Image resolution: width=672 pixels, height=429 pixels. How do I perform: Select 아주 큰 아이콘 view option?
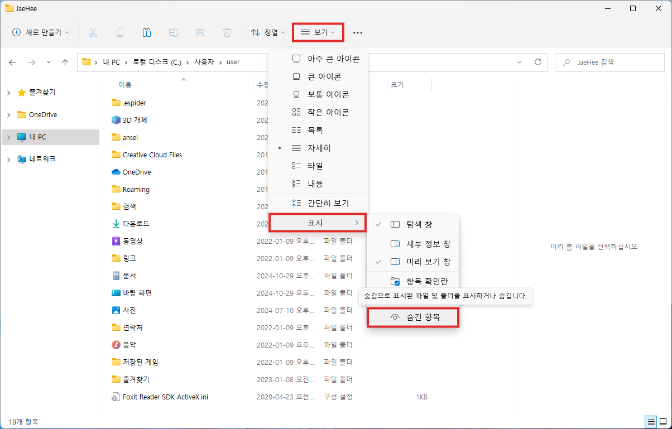(x=318, y=59)
